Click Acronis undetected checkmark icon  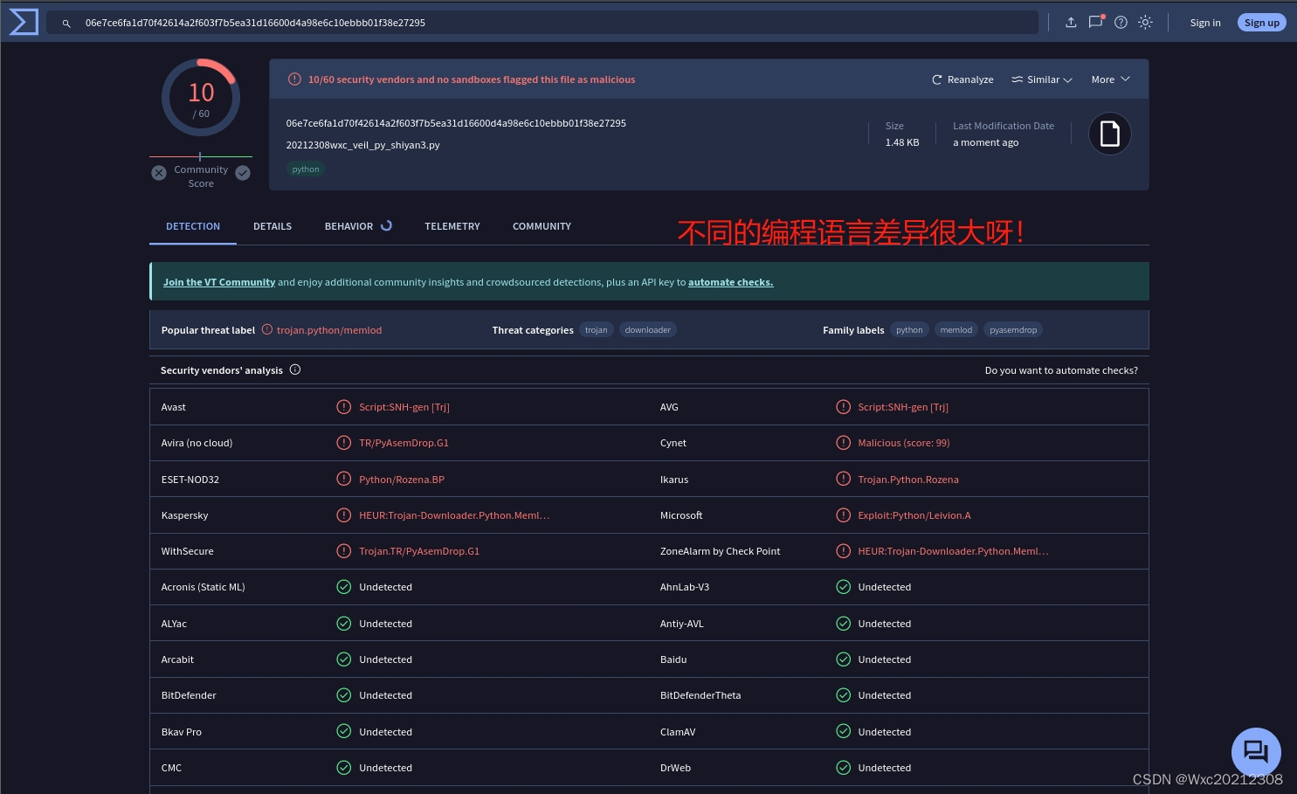(344, 587)
